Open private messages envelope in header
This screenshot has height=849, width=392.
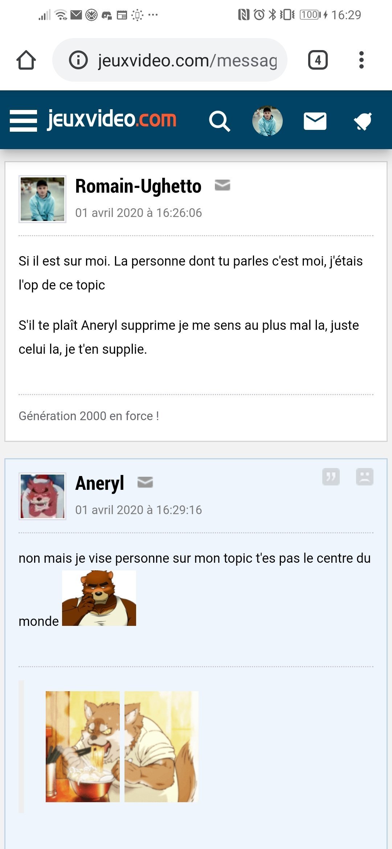point(315,121)
